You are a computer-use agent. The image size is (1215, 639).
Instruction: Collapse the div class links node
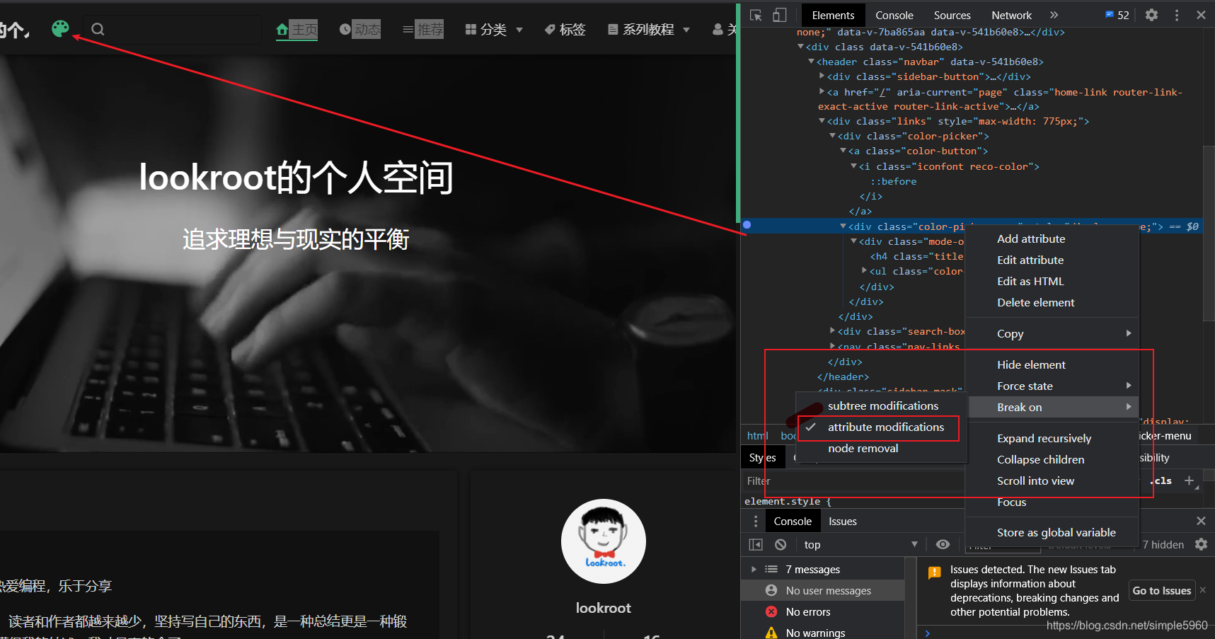pyautogui.click(x=822, y=121)
